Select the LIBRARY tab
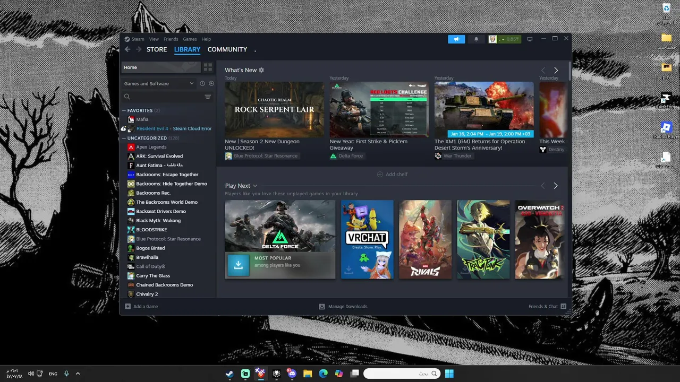 (187, 49)
